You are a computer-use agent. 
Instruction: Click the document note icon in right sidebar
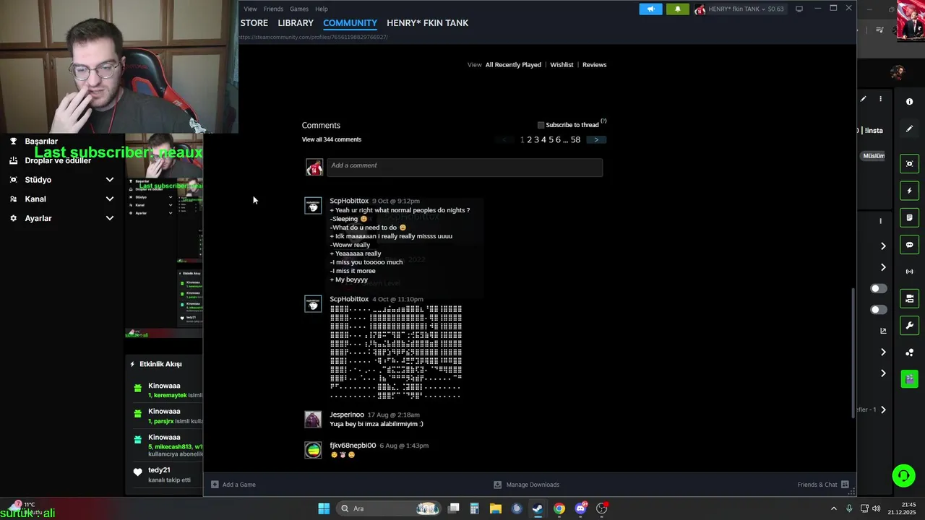click(910, 217)
